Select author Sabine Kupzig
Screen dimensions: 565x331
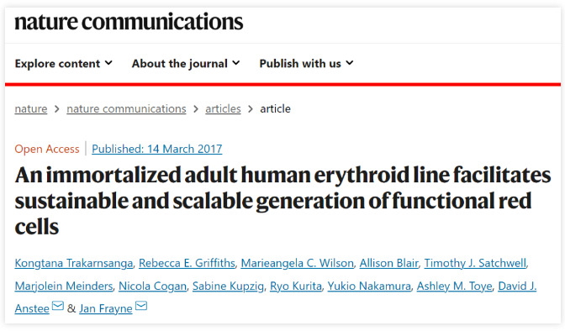pyautogui.click(x=228, y=286)
